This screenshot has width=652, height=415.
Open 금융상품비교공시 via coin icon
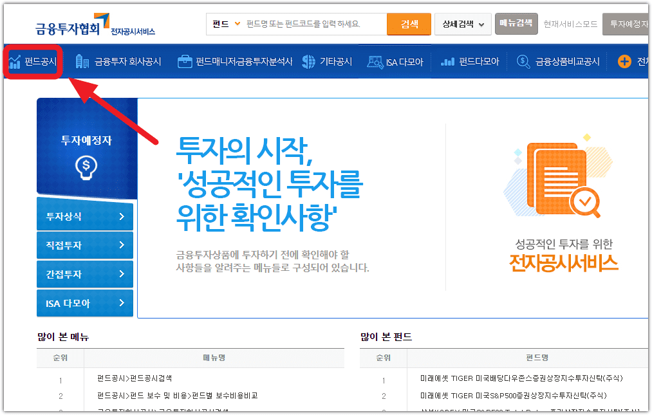[x=521, y=61]
